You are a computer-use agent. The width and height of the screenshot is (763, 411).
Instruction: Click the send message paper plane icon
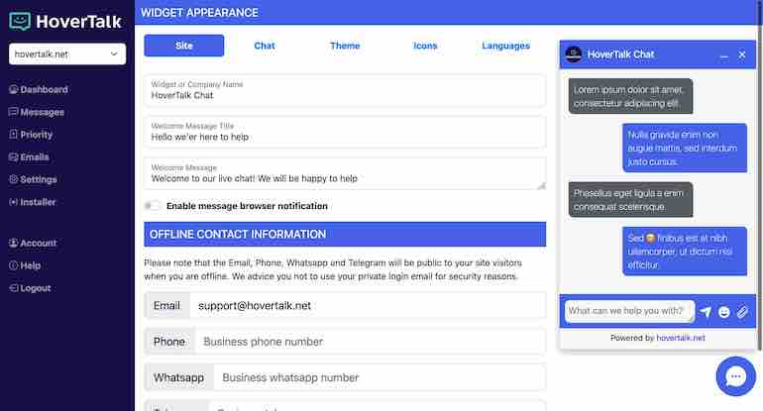point(706,312)
